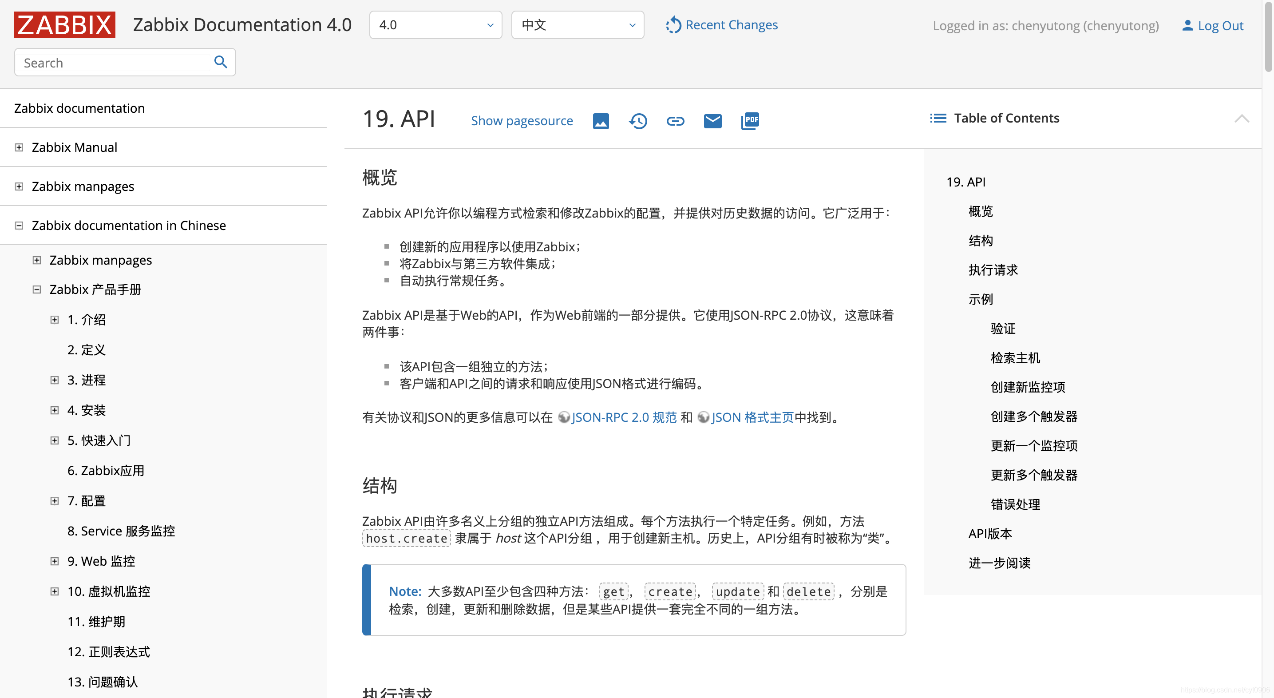The image size is (1274, 698).
Task: Open backlinks chain-link icon
Action: [676, 121]
